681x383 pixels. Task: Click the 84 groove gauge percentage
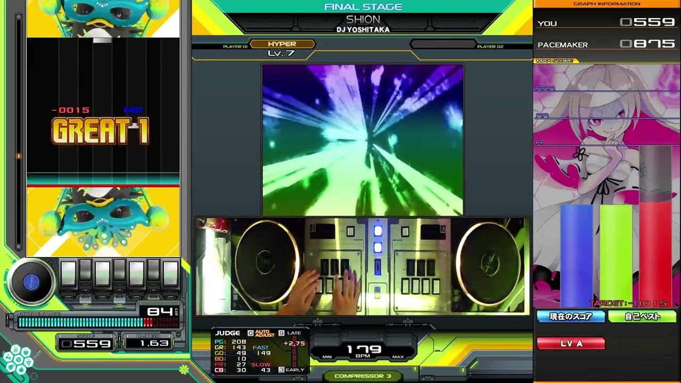[x=159, y=312]
